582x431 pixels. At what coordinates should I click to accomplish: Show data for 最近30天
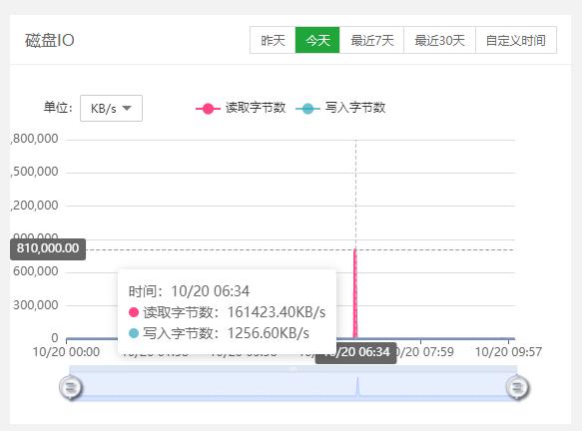point(439,40)
